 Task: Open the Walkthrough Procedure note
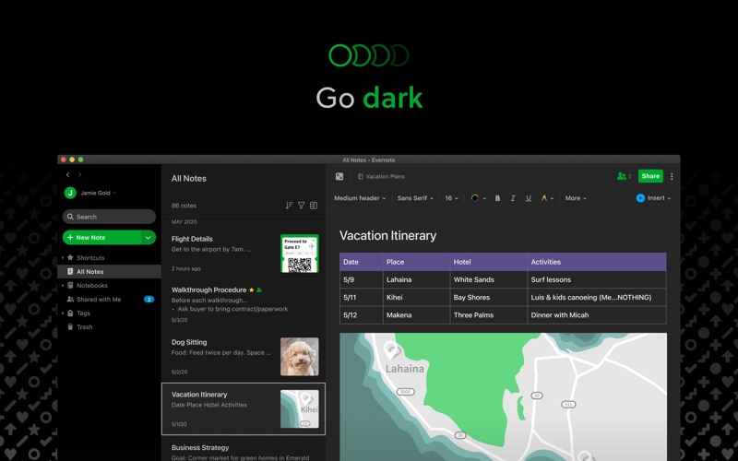click(244, 304)
